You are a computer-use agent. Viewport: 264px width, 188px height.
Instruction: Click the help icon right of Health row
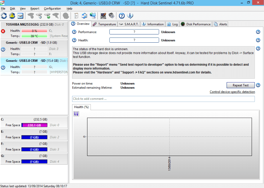click(x=258, y=40)
